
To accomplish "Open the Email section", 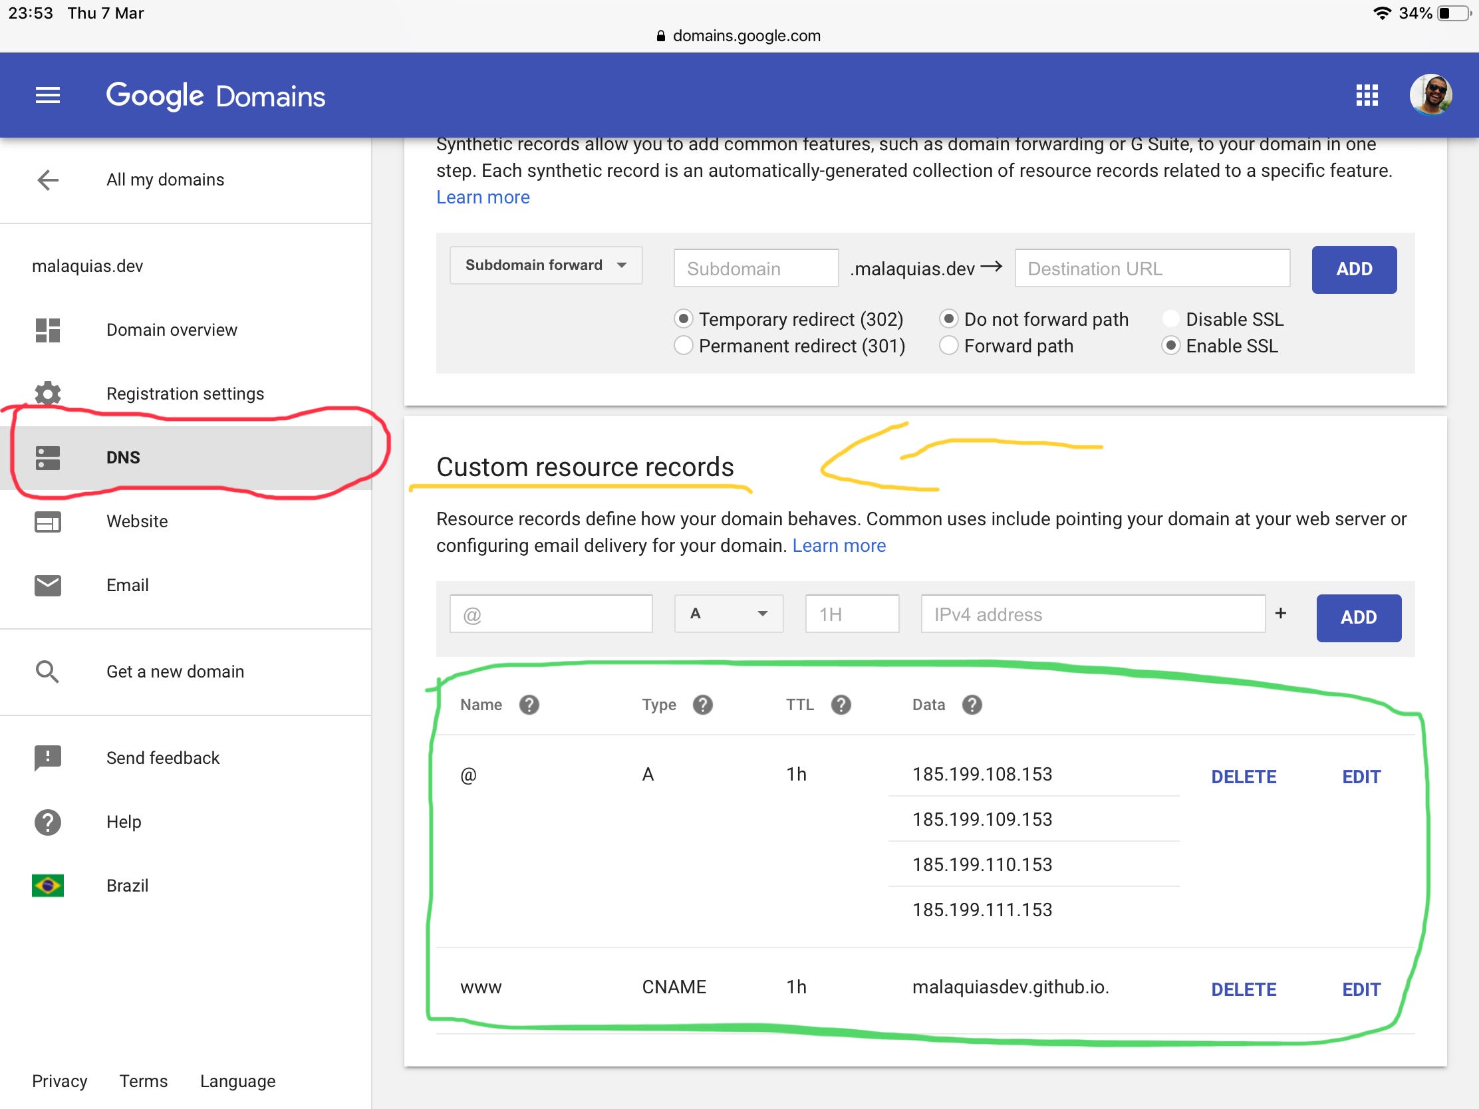I will (127, 585).
